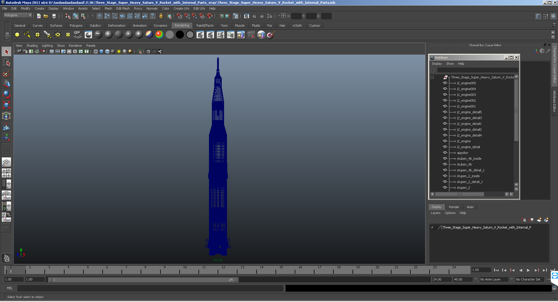Image resolution: width=558 pixels, height=302 pixels.
Task: Click the lock selection padlock icon
Action: pos(161,16)
